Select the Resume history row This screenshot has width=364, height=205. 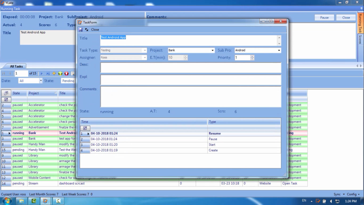coord(180,133)
